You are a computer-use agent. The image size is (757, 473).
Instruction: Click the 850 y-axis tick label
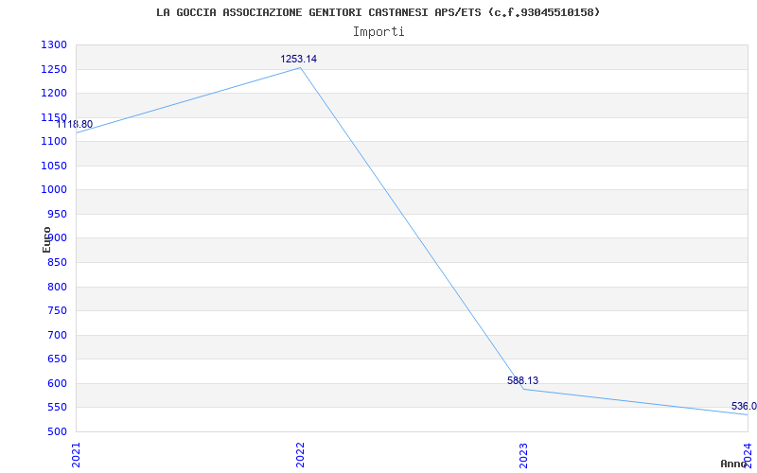(57, 263)
